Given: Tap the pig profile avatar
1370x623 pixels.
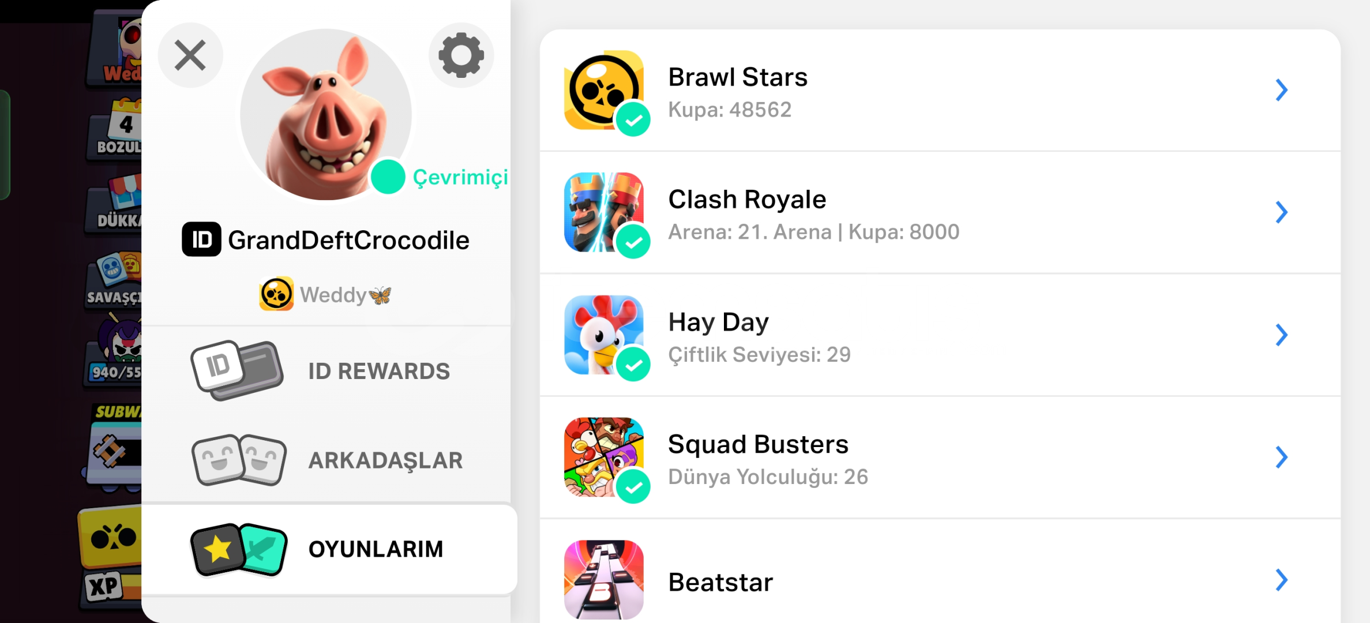Looking at the screenshot, I should (326, 115).
